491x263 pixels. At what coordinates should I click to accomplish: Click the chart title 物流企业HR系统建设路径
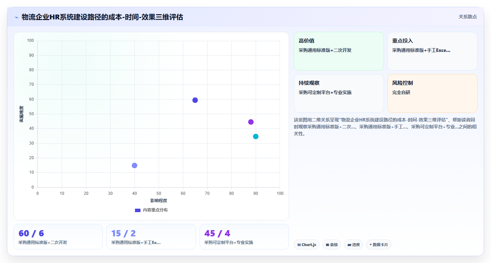(102, 17)
